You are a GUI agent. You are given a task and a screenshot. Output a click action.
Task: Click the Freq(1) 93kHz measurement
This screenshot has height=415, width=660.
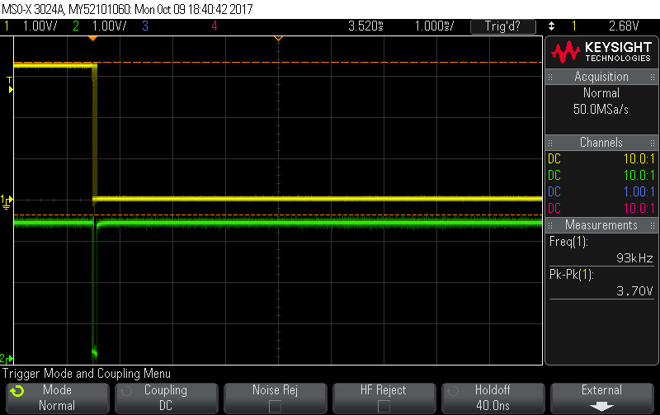pyautogui.click(x=601, y=250)
